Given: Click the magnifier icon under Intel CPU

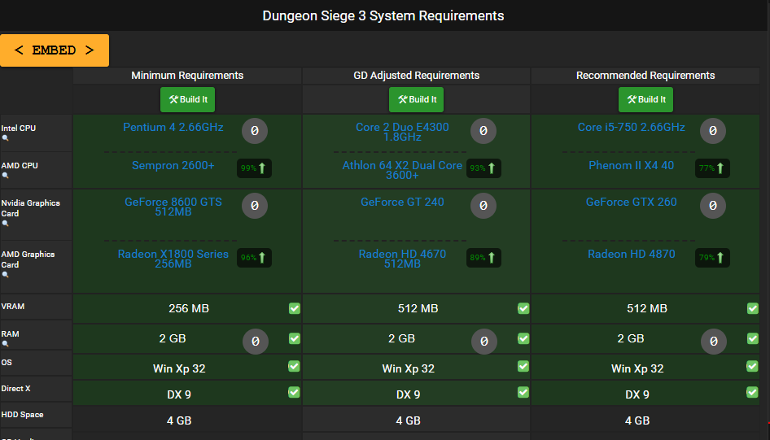Looking at the screenshot, I should tap(6, 138).
